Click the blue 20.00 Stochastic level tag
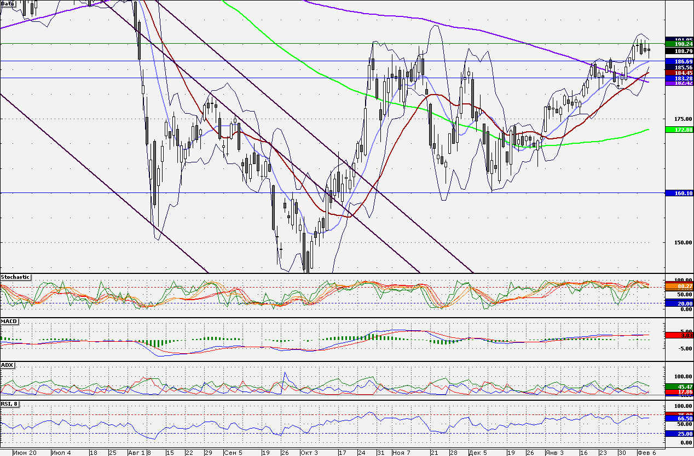Viewport: 694px width, 456px height. (679, 303)
